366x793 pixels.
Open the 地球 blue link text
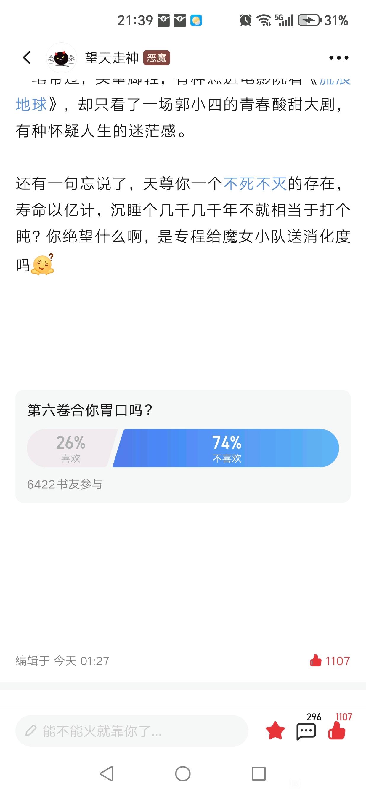click(x=31, y=104)
